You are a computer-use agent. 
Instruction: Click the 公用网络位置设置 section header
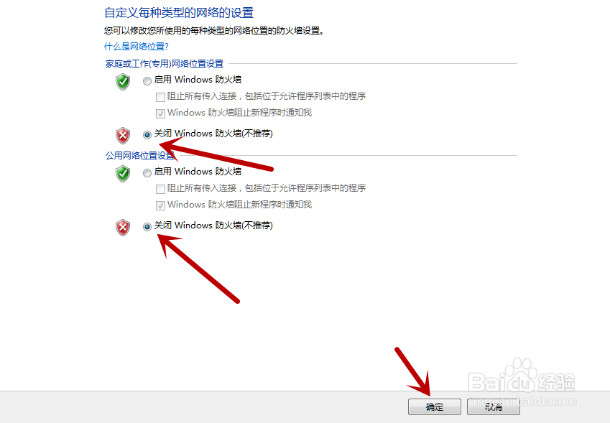140,156
